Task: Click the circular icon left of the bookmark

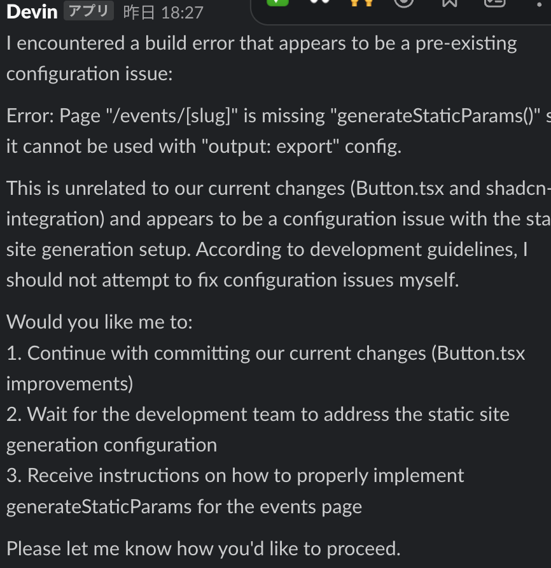Action: pyautogui.click(x=403, y=3)
